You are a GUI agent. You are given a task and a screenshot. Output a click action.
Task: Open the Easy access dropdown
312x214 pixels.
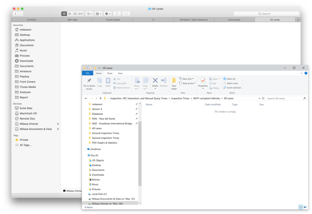pos(187,83)
